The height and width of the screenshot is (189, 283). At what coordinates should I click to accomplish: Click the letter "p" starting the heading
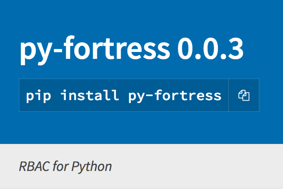29,53
